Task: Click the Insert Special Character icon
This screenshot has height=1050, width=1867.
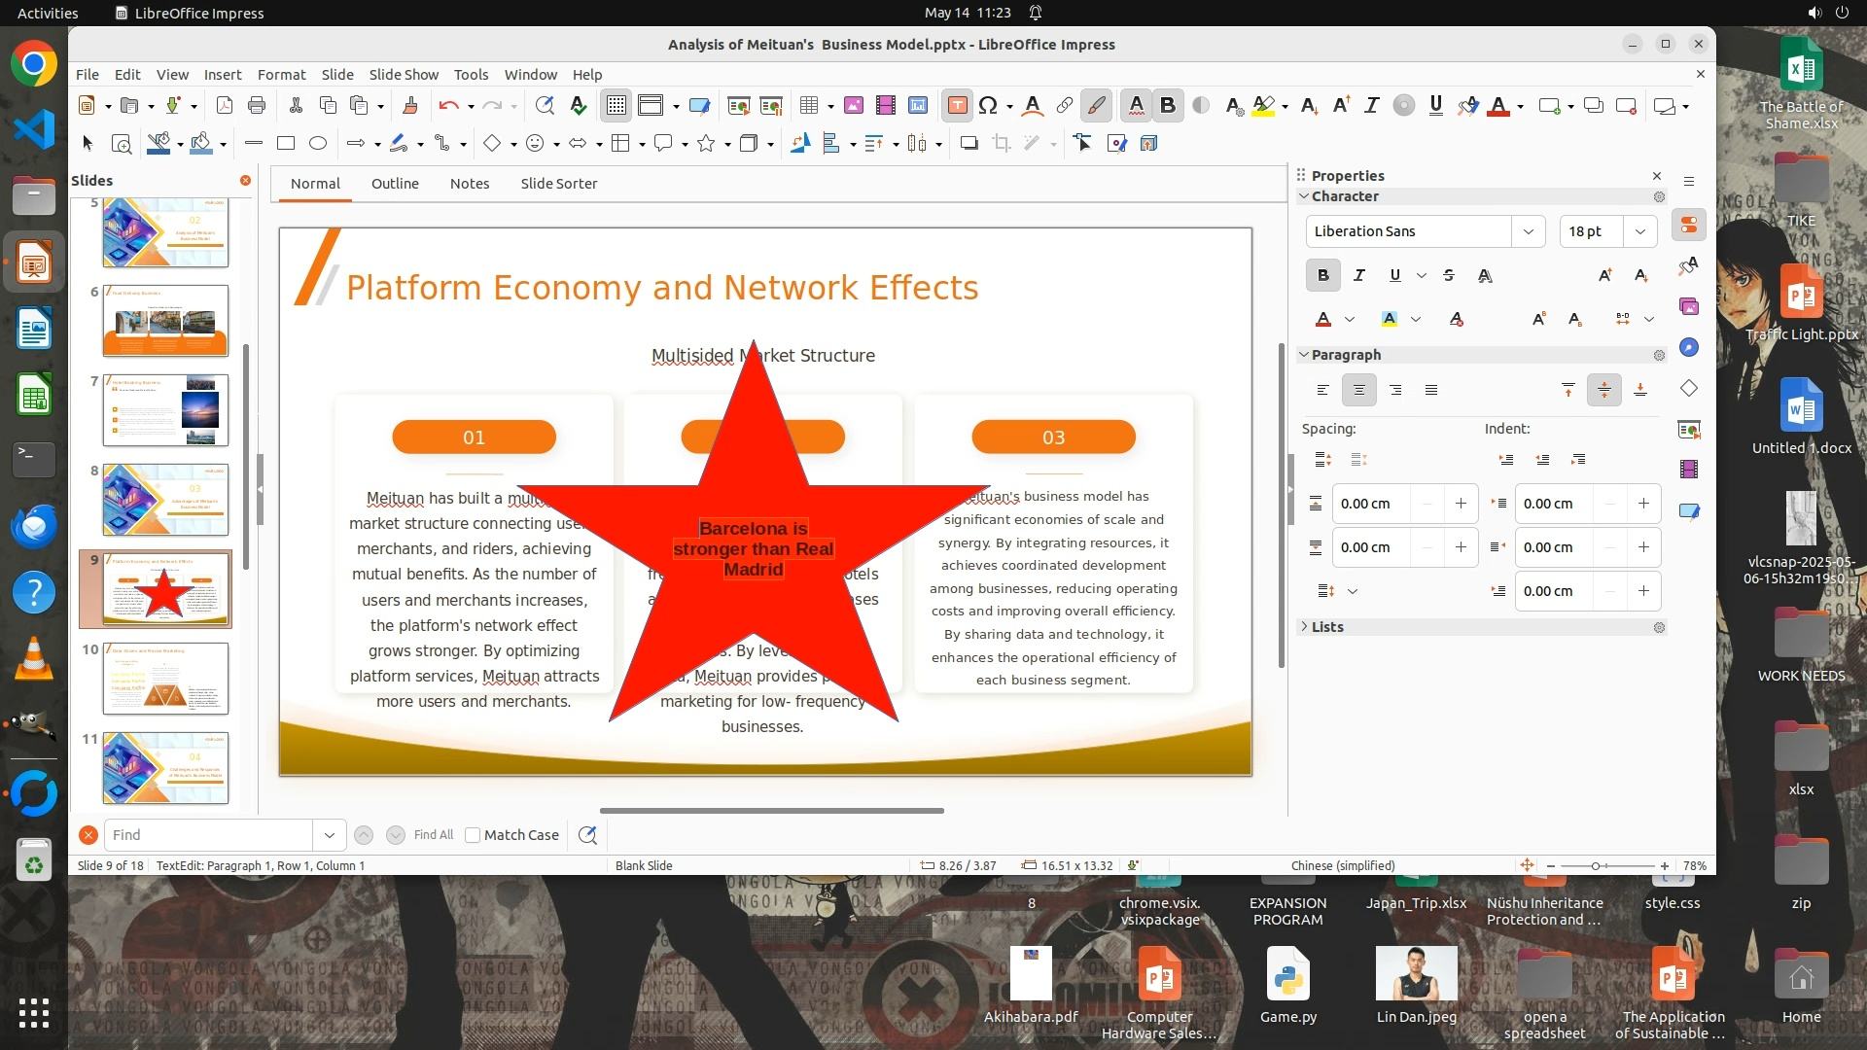Action: (988, 106)
